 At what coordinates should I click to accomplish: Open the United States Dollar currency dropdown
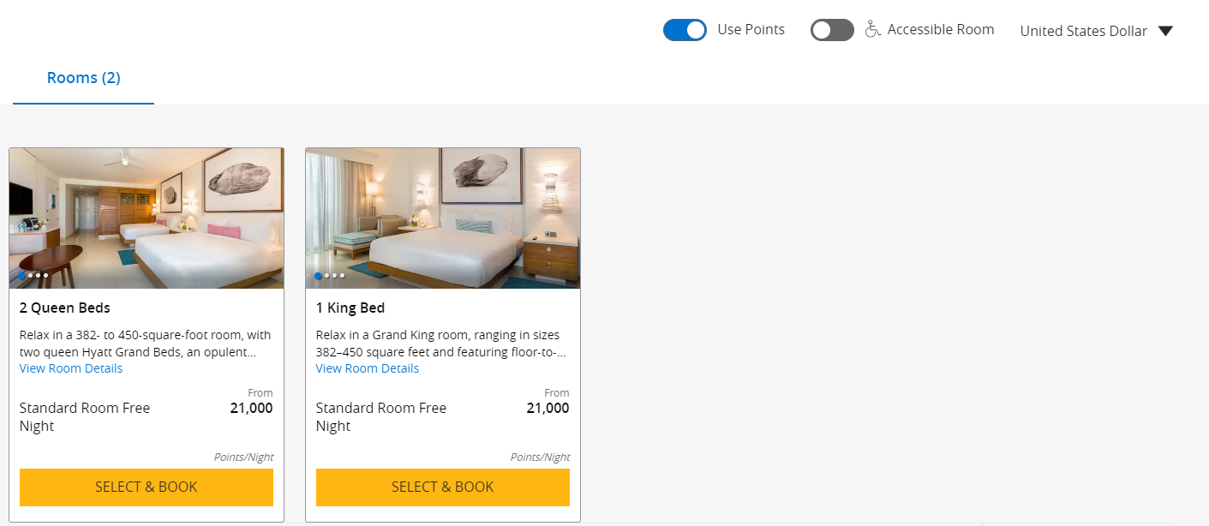1083,31
